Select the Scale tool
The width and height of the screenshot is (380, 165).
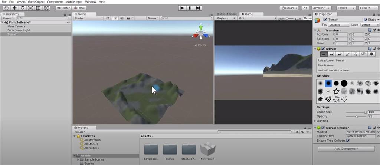30,8
